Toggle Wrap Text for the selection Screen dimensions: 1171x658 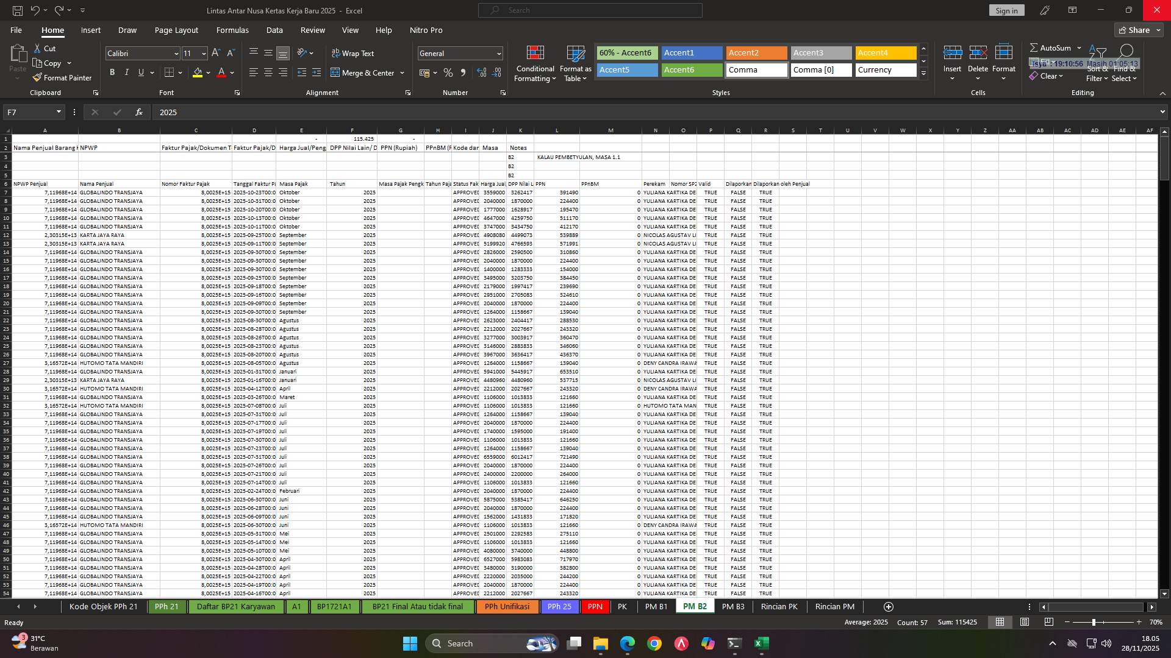[x=354, y=54]
